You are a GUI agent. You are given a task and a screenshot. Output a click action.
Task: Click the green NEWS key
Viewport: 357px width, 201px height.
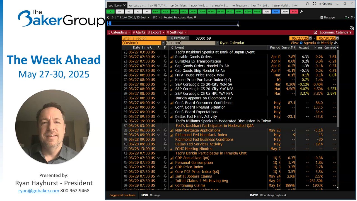pos(220,12)
